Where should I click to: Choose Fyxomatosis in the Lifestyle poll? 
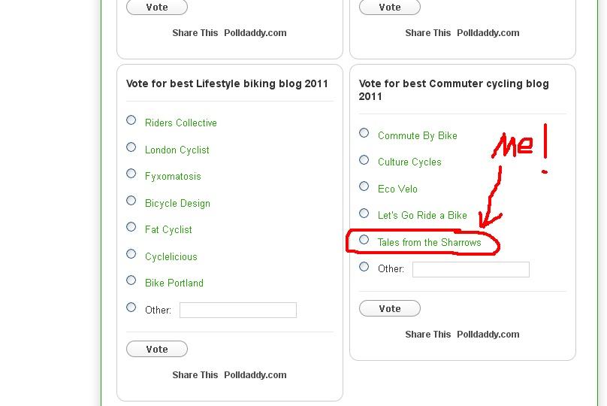coord(131,174)
